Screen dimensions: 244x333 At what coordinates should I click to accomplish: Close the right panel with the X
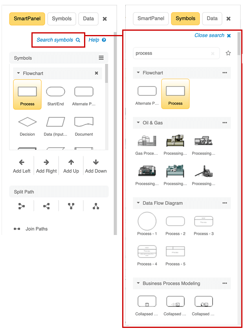228,18
